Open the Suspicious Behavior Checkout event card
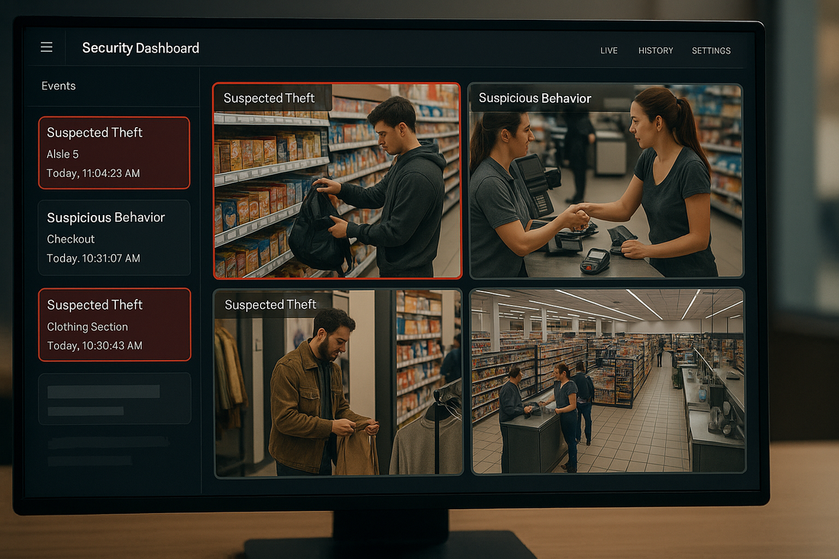Viewport: 839px width, 559px height. tap(114, 237)
